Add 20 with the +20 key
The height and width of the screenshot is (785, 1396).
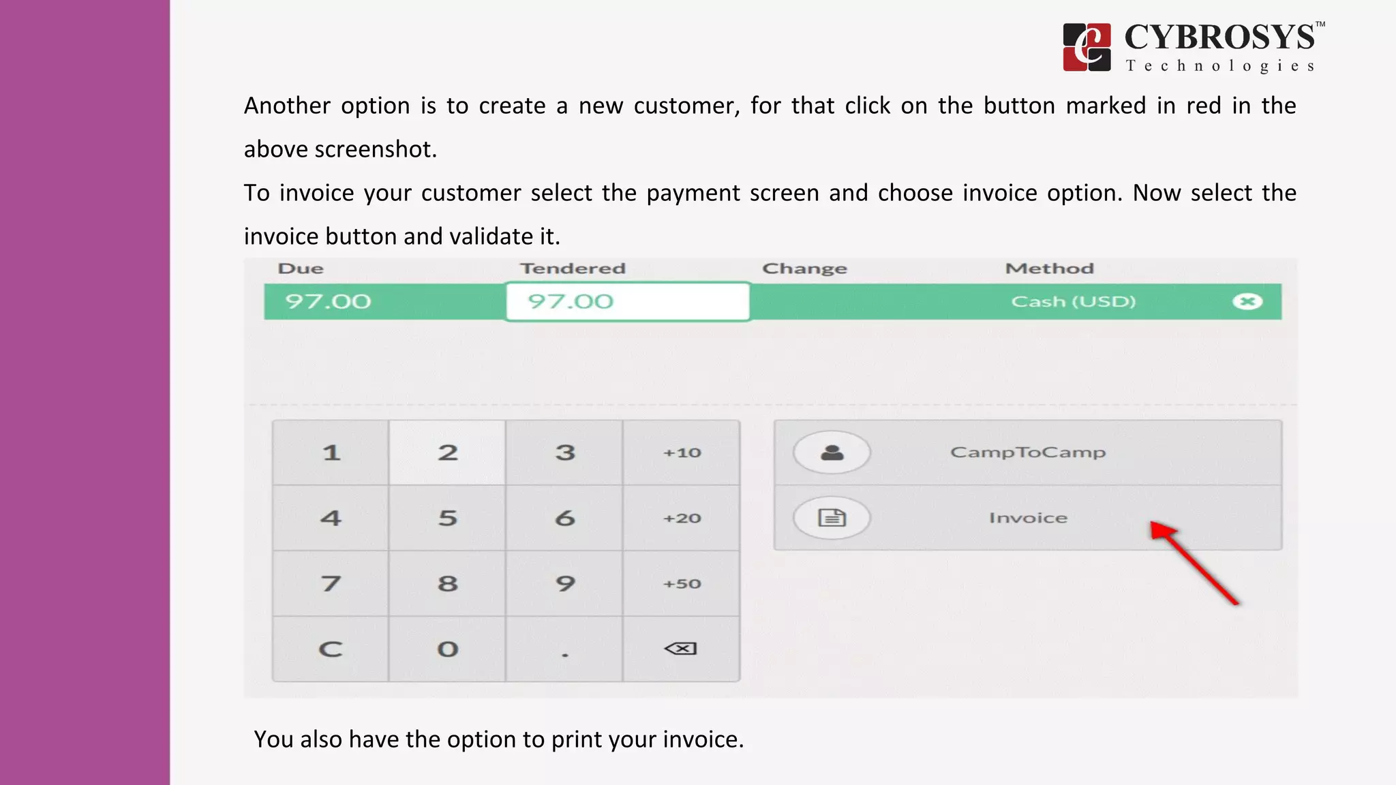[x=681, y=518]
